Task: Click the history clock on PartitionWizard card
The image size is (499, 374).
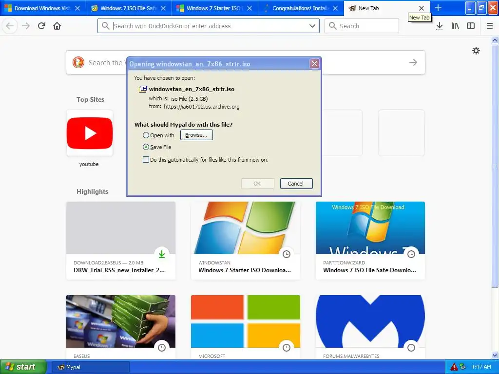Action: pos(411,254)
